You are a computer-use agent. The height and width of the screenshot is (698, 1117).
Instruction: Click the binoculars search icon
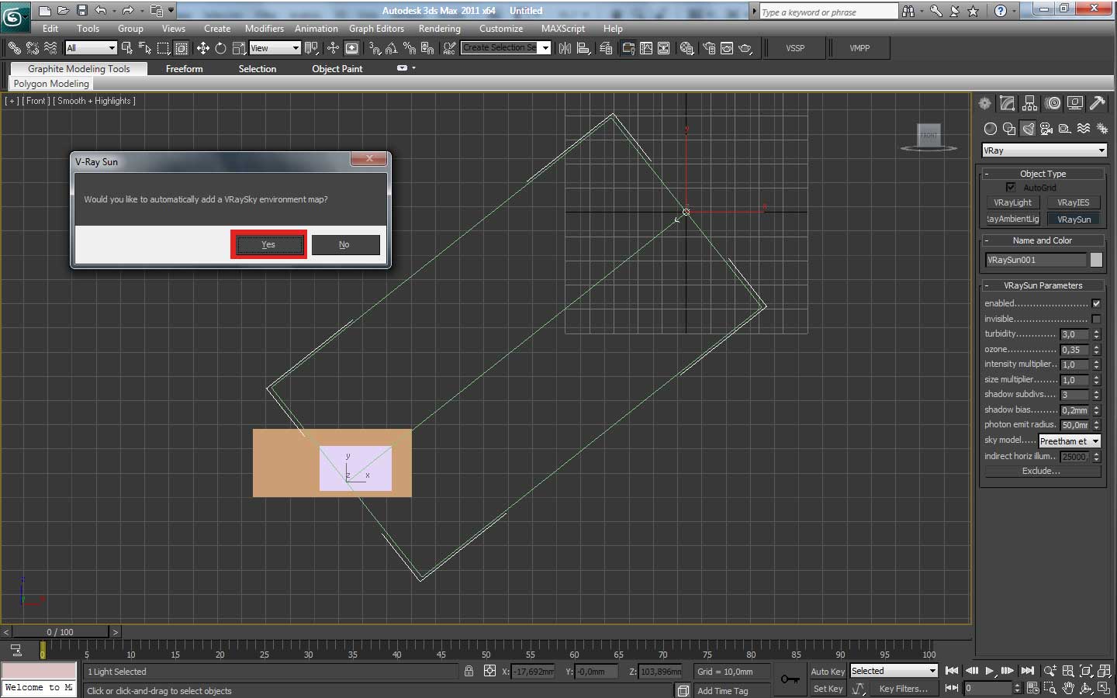[x=908, y=11]
